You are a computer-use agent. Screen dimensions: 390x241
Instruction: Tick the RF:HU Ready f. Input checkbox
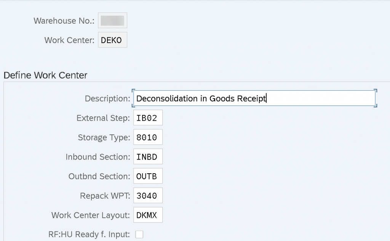139,234
